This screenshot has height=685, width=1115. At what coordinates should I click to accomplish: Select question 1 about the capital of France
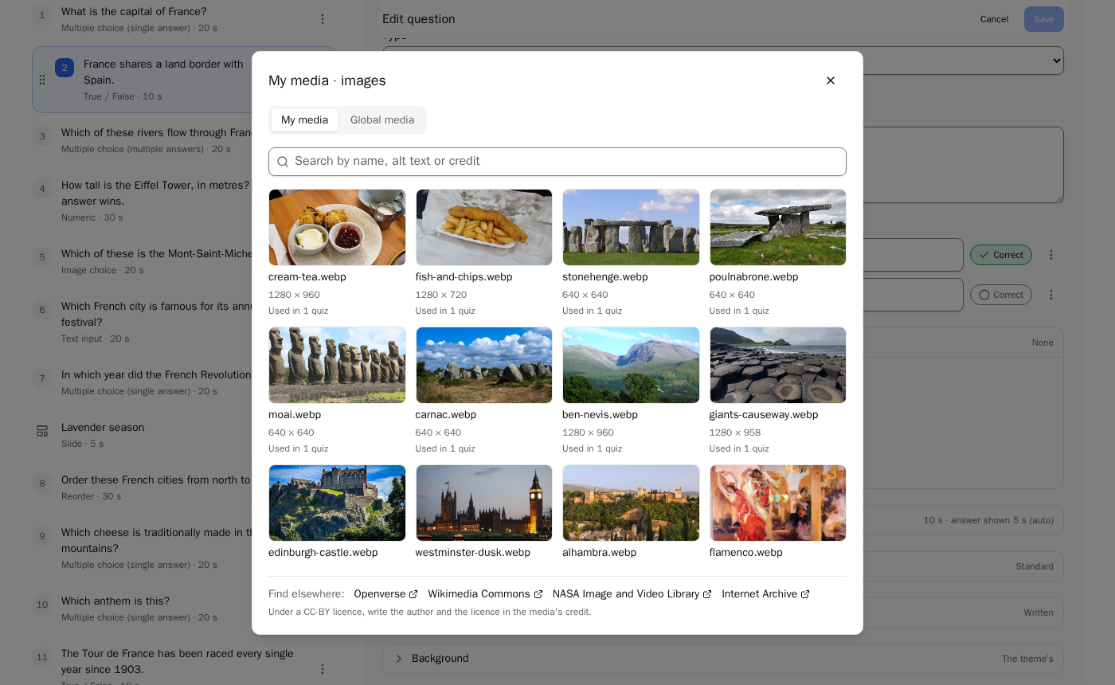[x=185, y=19]
